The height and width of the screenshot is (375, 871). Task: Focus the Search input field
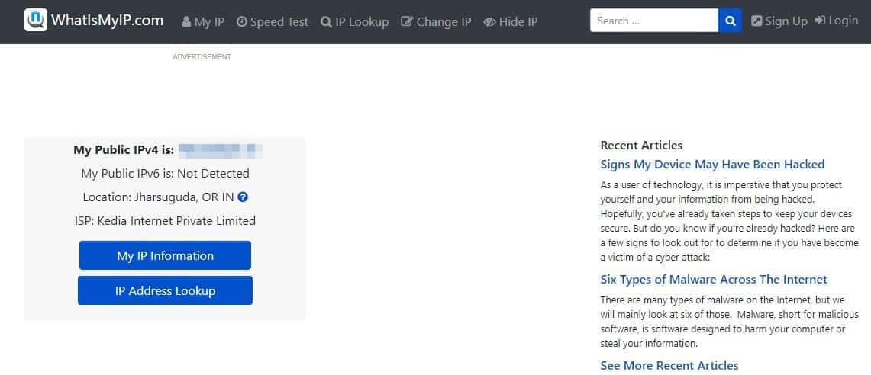pos(653,21)
